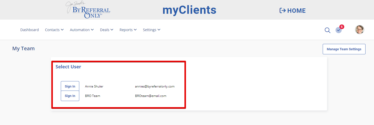Select the annies@byreferralonly.com email text
The height and width of the screenshot is (125, 374).
pyautogui.click(x=155, y=86)
